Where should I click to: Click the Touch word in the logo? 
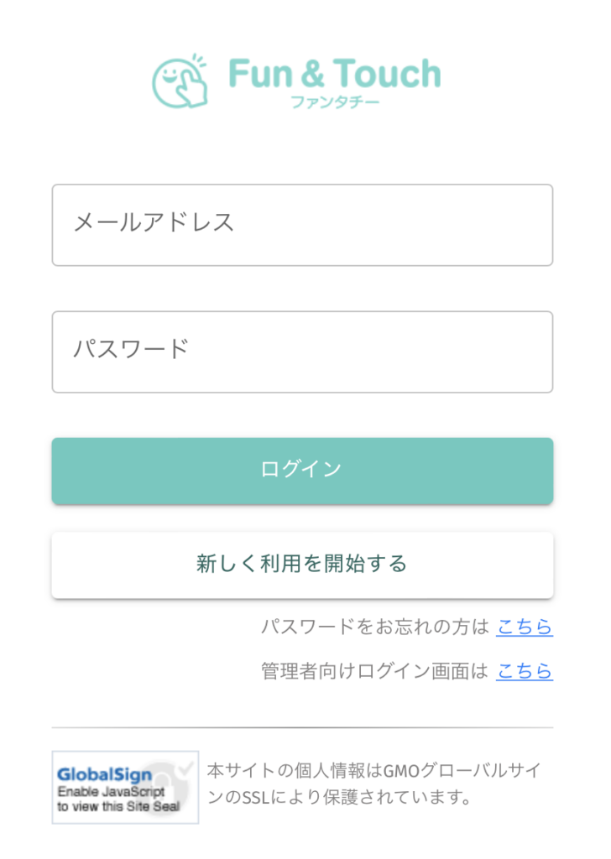tap(387, 74)
